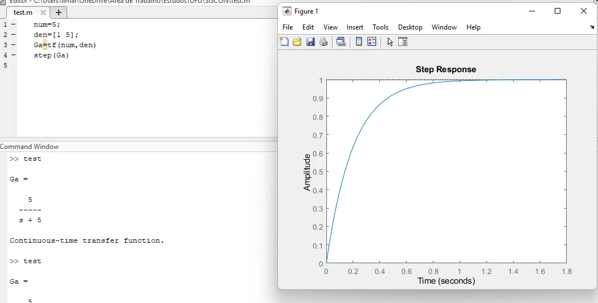The width and height of the screenshot is (598, 303).
Task: Toggle breakpoint at line 3 dash
Action: point(13,45)
